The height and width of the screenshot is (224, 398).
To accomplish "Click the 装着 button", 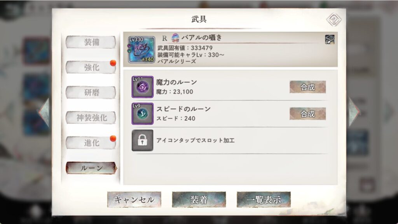I will pyautogui.click(x=199, y=200).
